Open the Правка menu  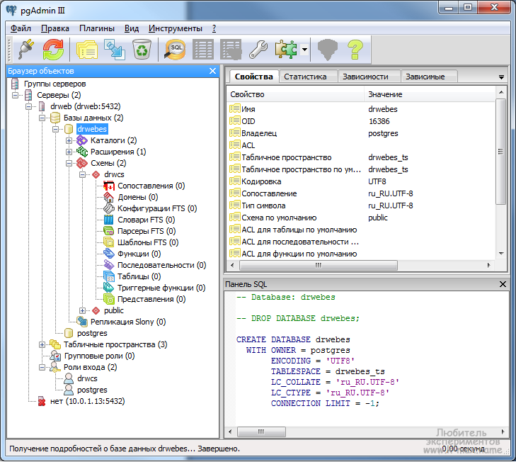[x=55, y=28]
